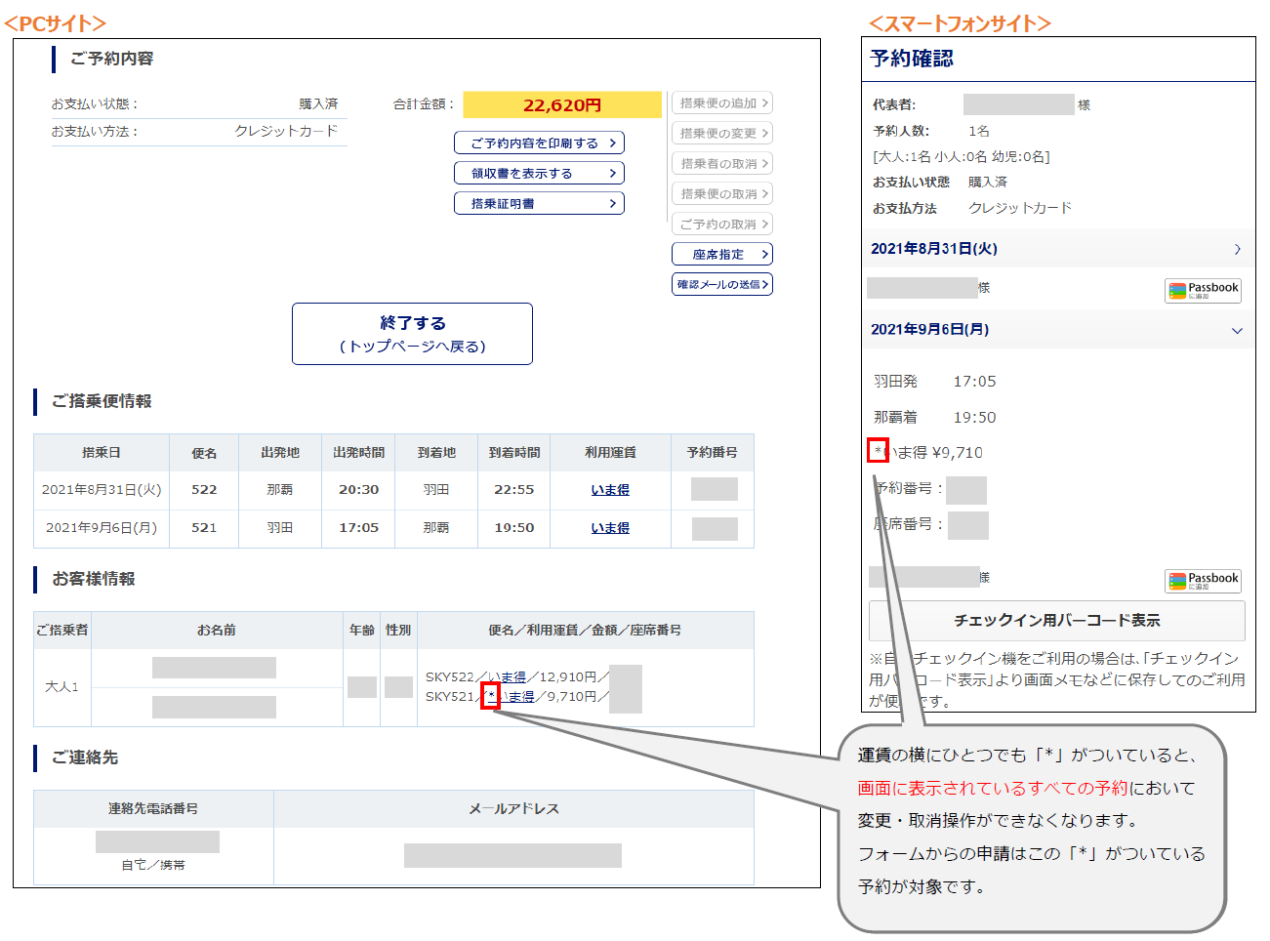1270x941 pixels.
Task: Click the upper Passbook icon for August 31
Action: click(1203, 290)
